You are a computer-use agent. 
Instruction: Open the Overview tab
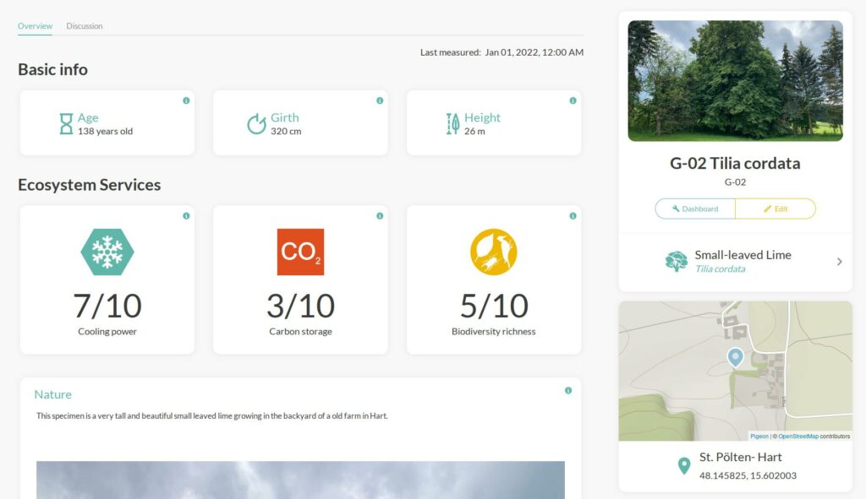pyautogui.click(x=35, y=26)
